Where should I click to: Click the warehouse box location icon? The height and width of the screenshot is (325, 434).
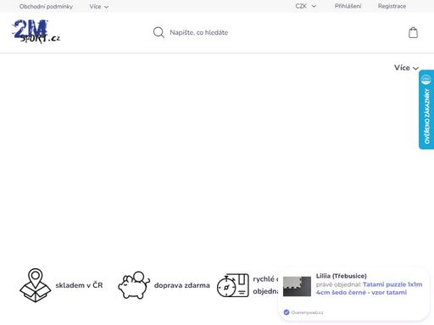click(36, 285)
